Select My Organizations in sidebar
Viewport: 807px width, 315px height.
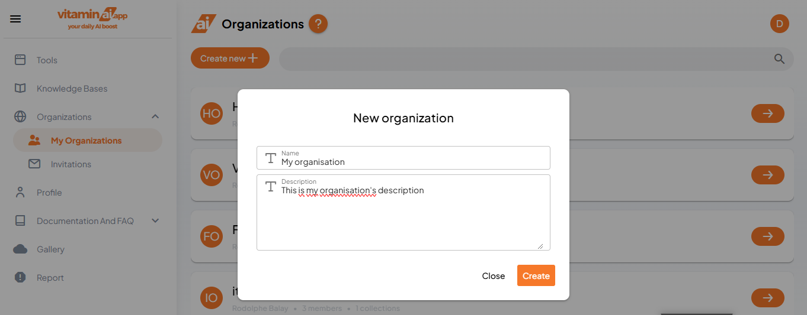point(86,141)
